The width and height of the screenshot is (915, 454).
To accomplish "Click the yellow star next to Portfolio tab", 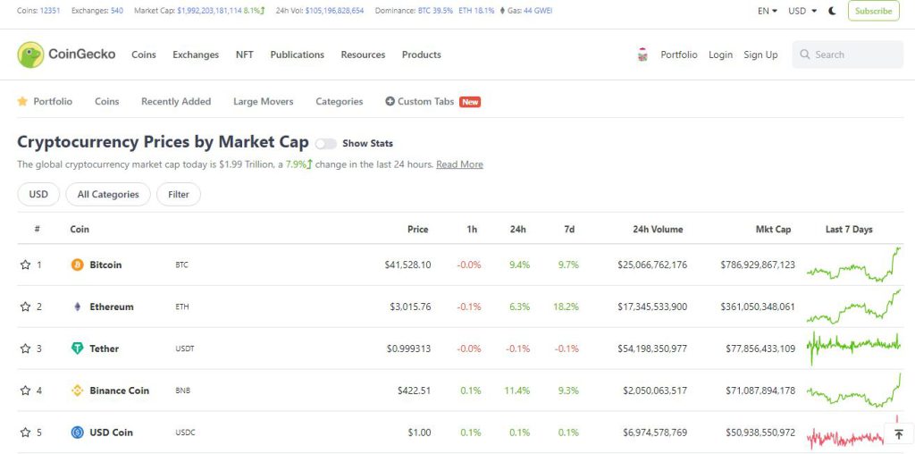I will click(x=22, y=102).
